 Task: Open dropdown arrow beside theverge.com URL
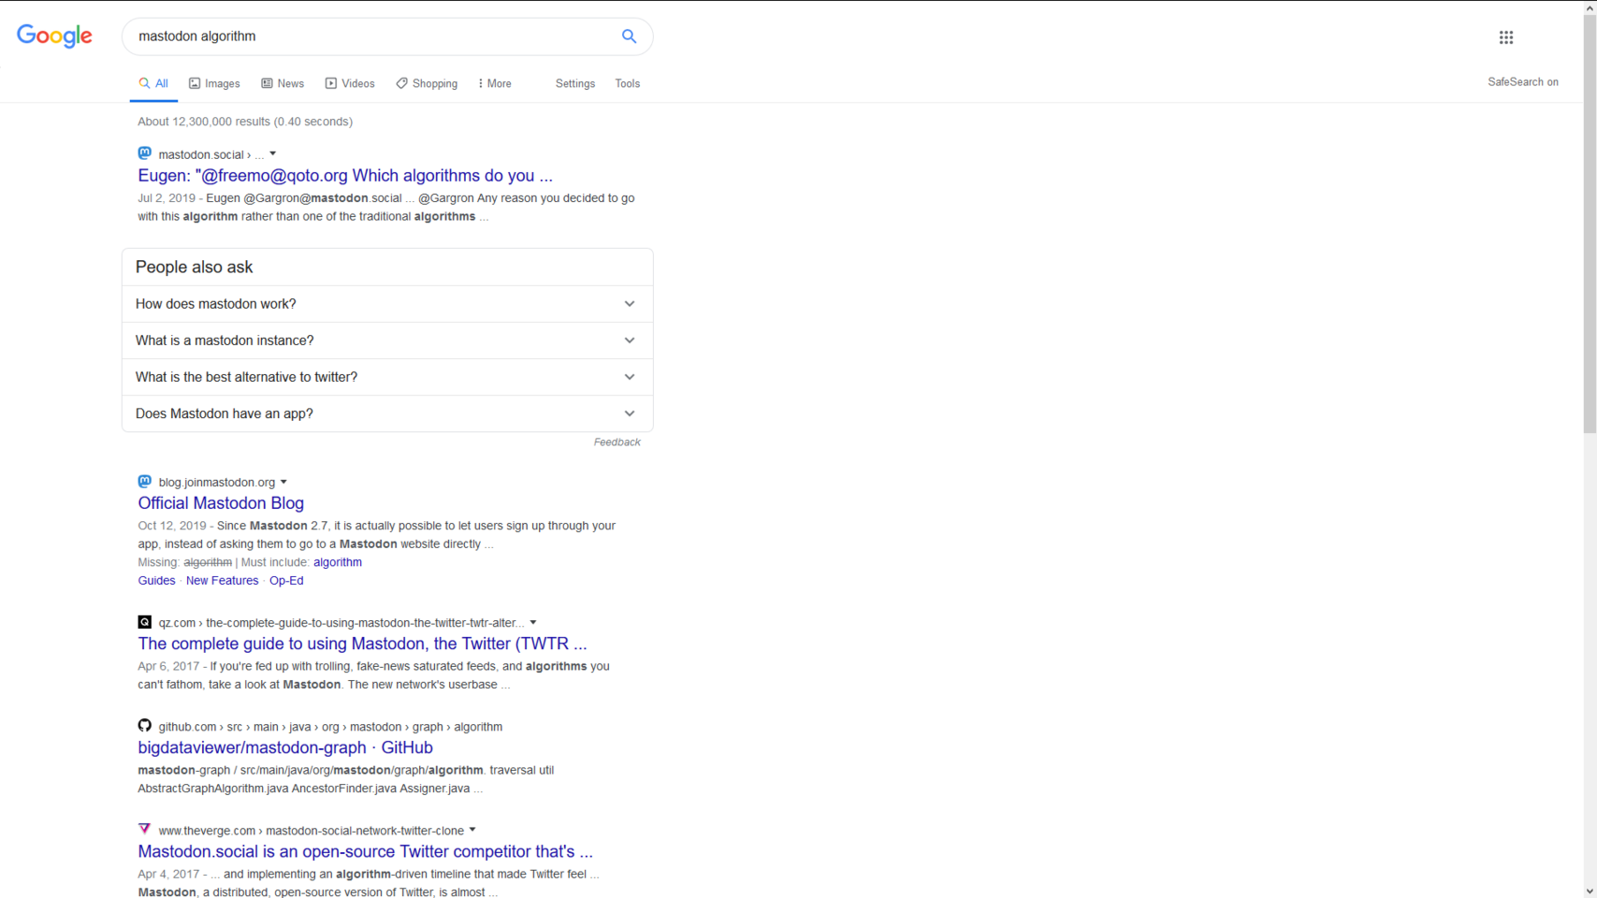point(472,830)
